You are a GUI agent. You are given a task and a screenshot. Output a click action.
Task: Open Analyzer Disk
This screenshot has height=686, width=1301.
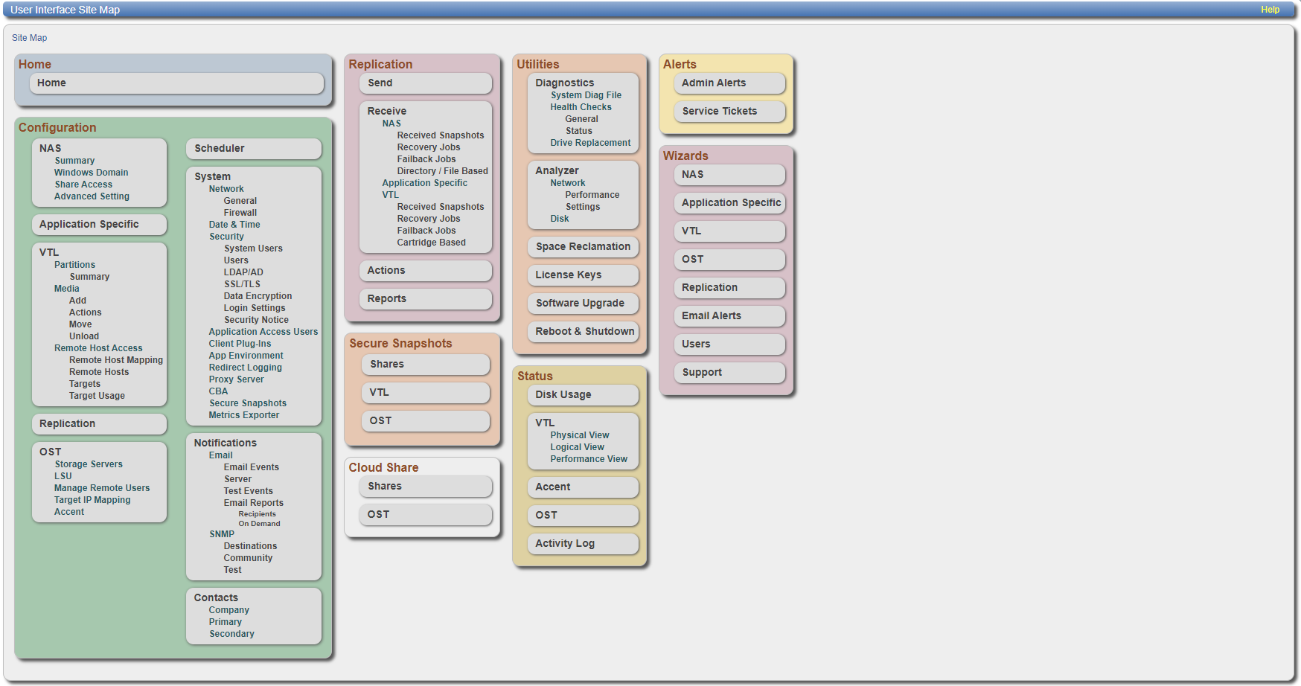pos(560,219)
